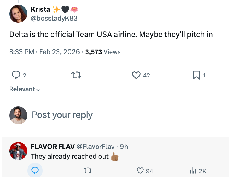
Task: Open Krista's profile picture
Action: [18, 14]
